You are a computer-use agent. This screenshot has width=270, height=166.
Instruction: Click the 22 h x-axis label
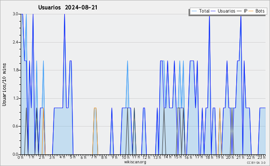pyautogui.click(x=251, y=157)
